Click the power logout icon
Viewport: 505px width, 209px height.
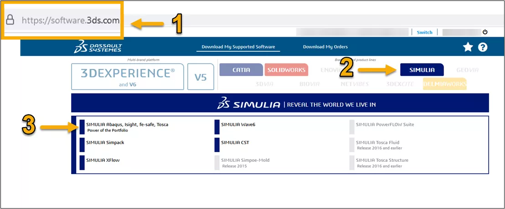tap(484, 32)
